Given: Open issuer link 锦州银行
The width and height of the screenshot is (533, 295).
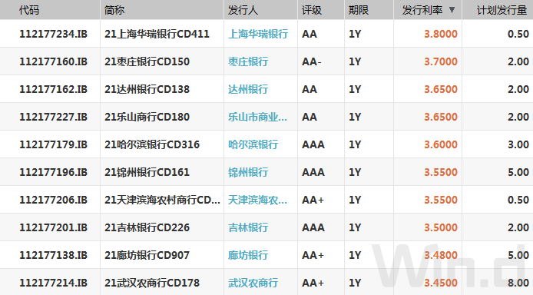Looking at the screenshot, I should (248, 172).
